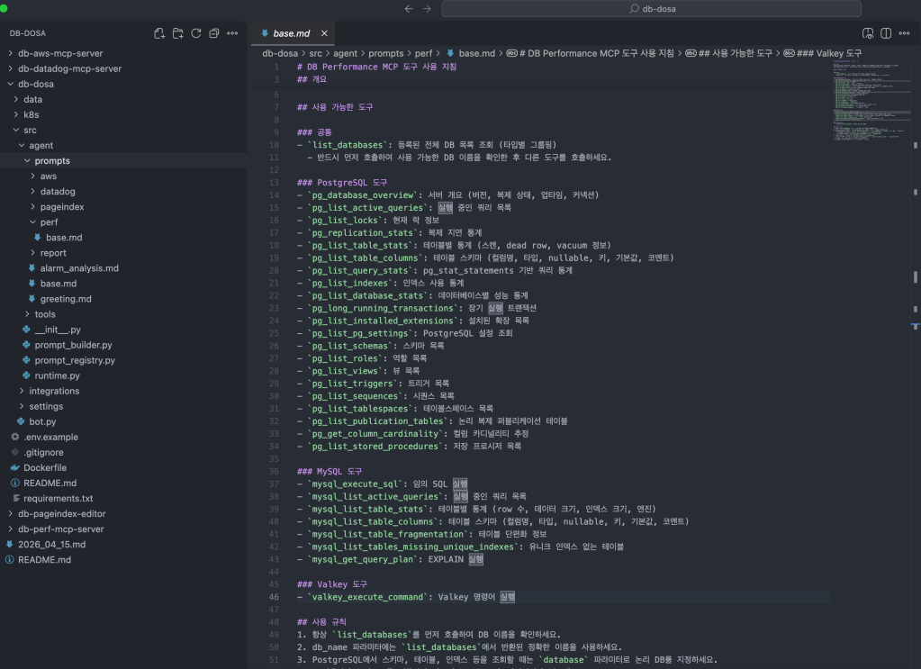
Task: Click the db-dosa command center search box
Action: 640,9
